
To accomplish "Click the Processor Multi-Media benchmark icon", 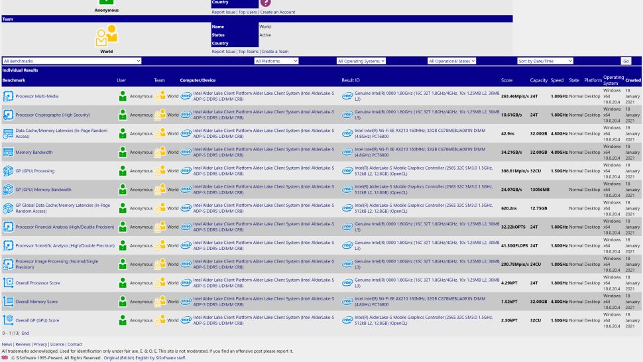I will (x=8, y=96).
